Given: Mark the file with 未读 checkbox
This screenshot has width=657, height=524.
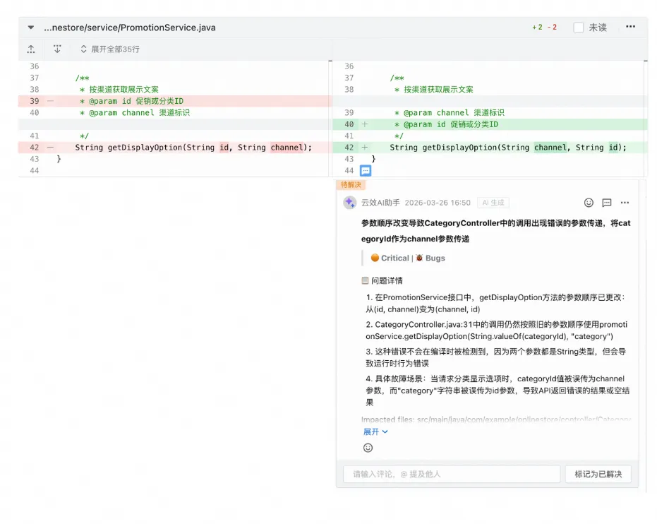Looking at the screenshot, I should pos(578,28).
